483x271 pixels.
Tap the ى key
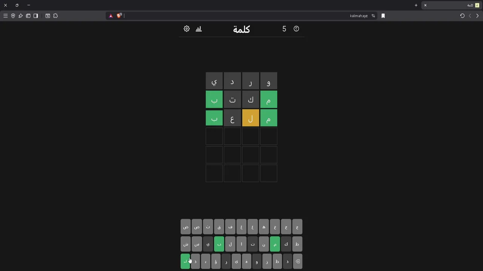pos(236,261)
